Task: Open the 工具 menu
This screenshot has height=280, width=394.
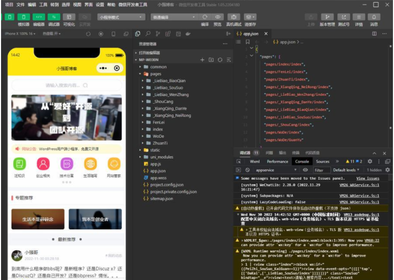Action: (x=43, y=4)
